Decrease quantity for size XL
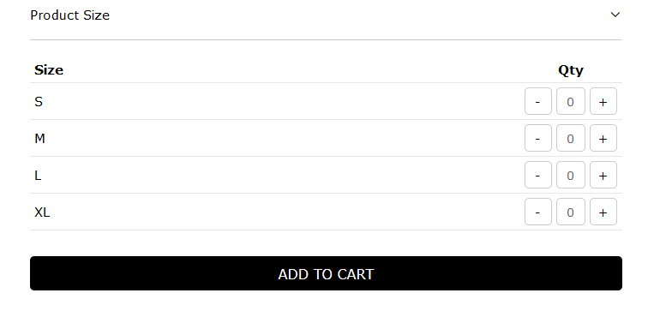 tap(538, 212)
